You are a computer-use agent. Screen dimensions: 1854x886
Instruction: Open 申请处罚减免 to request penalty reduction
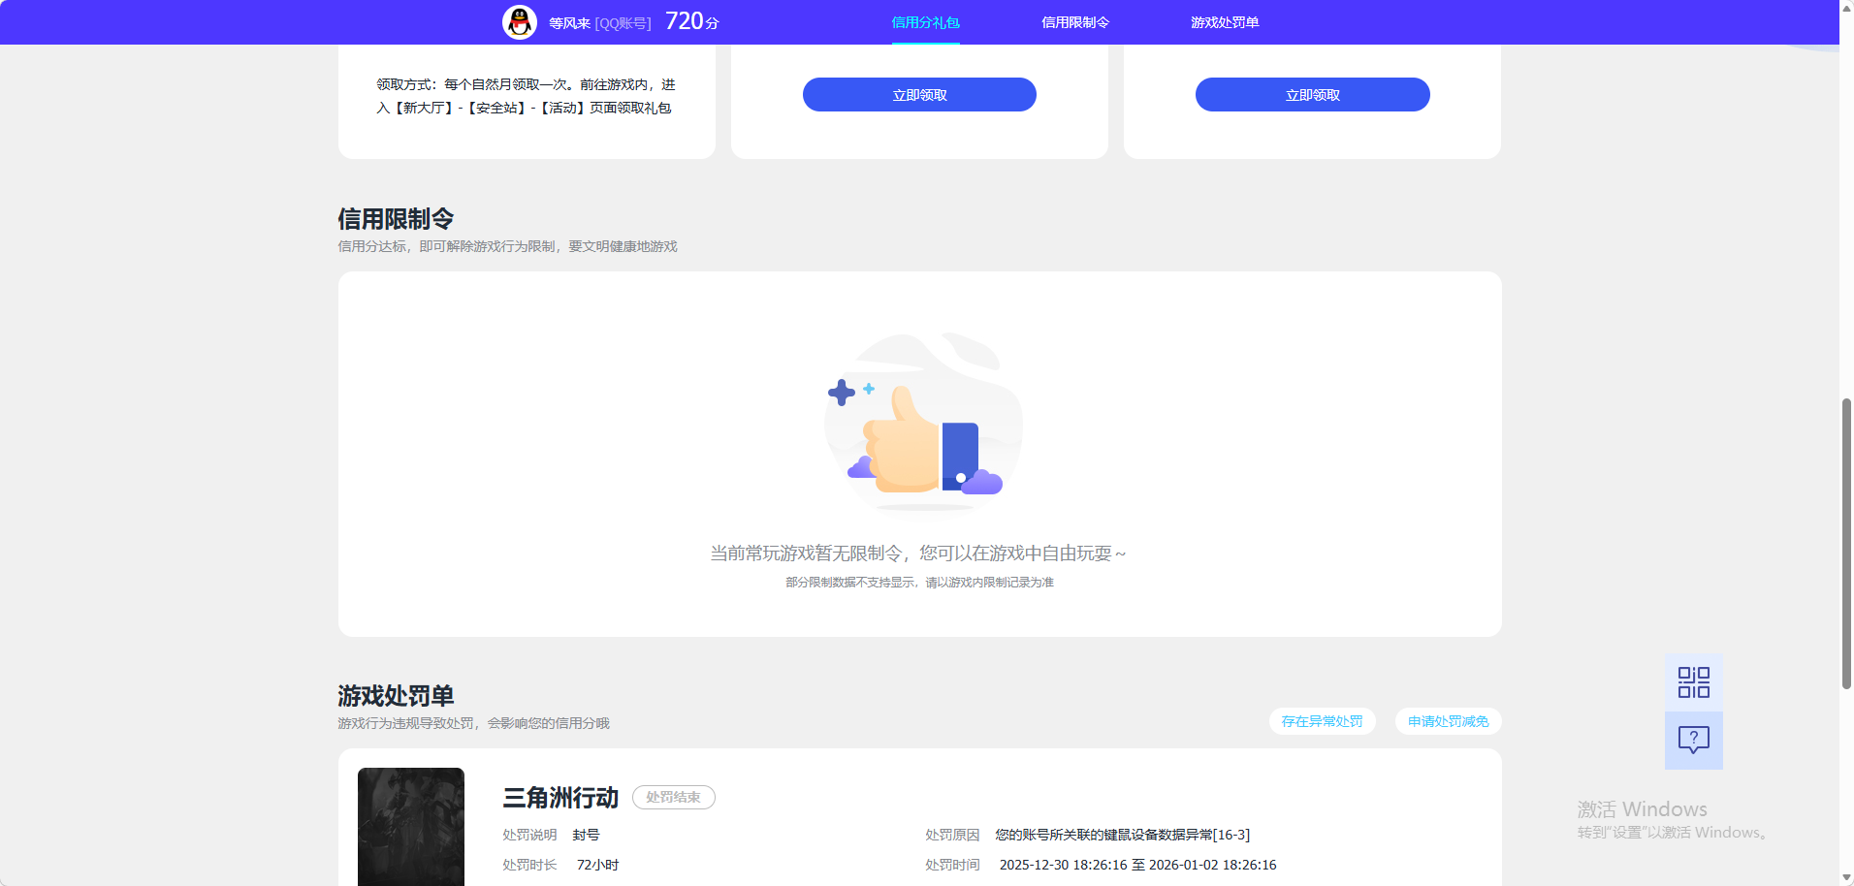pyautogui.click(x=1447, y=721)
